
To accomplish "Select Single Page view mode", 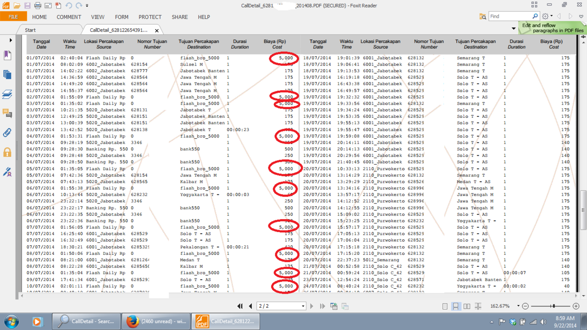I will 445,306.
